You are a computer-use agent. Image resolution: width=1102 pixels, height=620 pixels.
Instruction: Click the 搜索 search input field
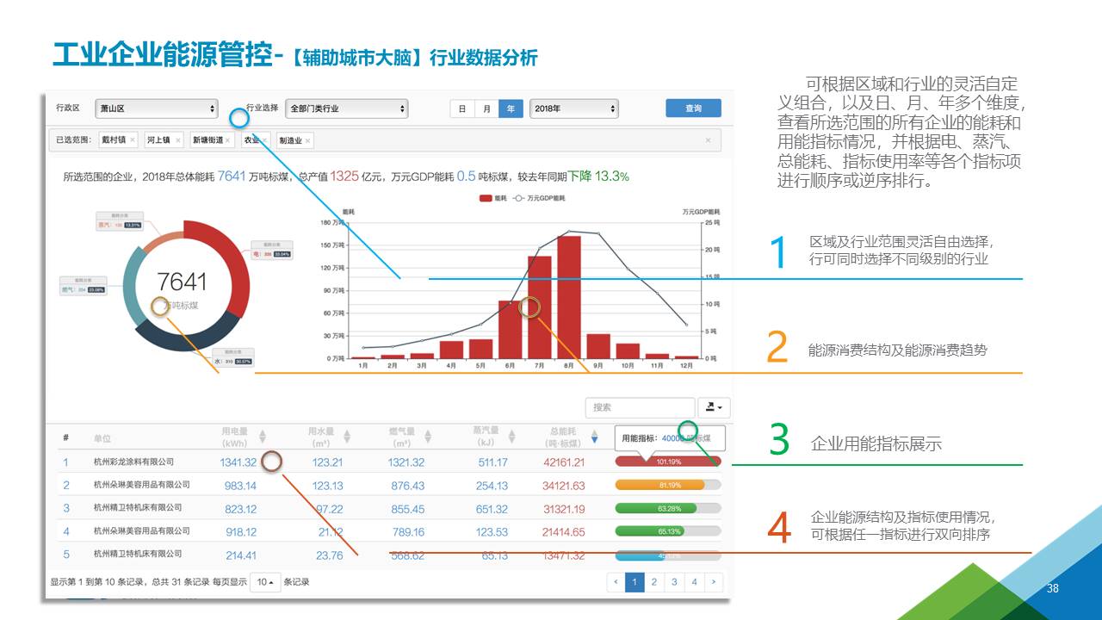[639, 407]
